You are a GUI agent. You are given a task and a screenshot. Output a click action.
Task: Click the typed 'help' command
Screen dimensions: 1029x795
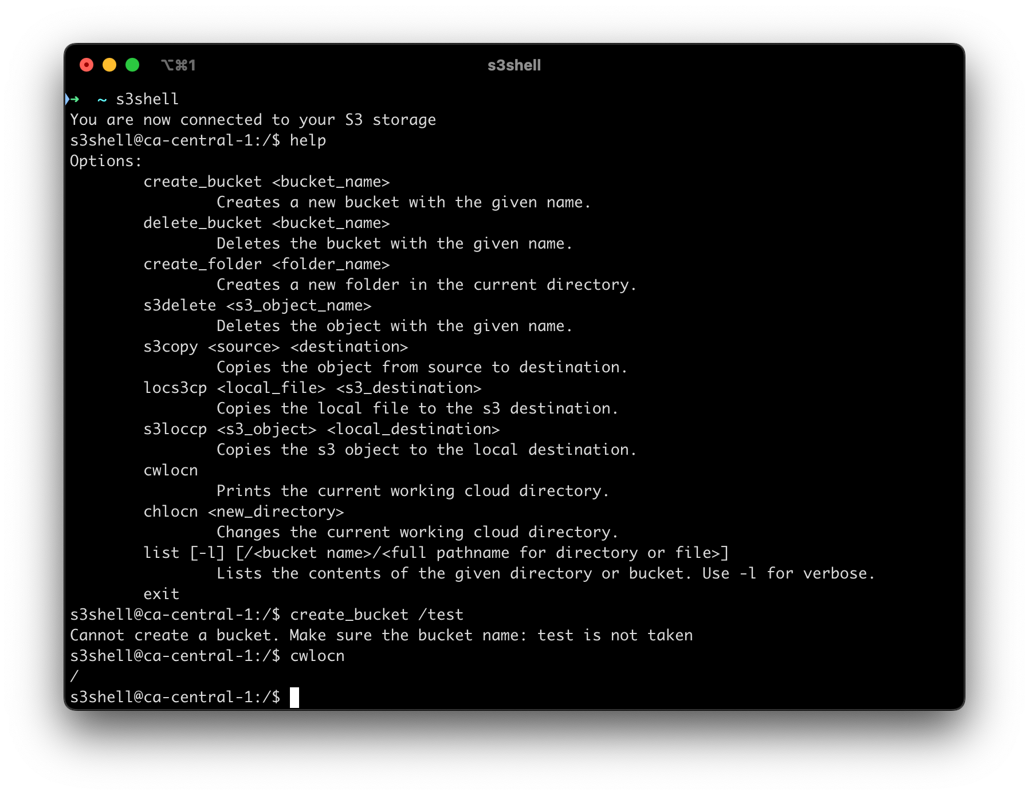[x=308, y=140]
